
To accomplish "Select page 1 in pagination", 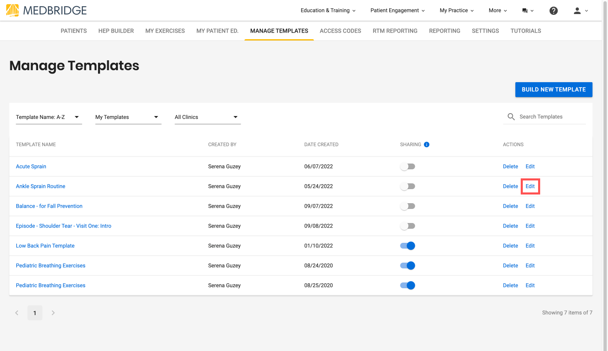I will pos(35,313).
